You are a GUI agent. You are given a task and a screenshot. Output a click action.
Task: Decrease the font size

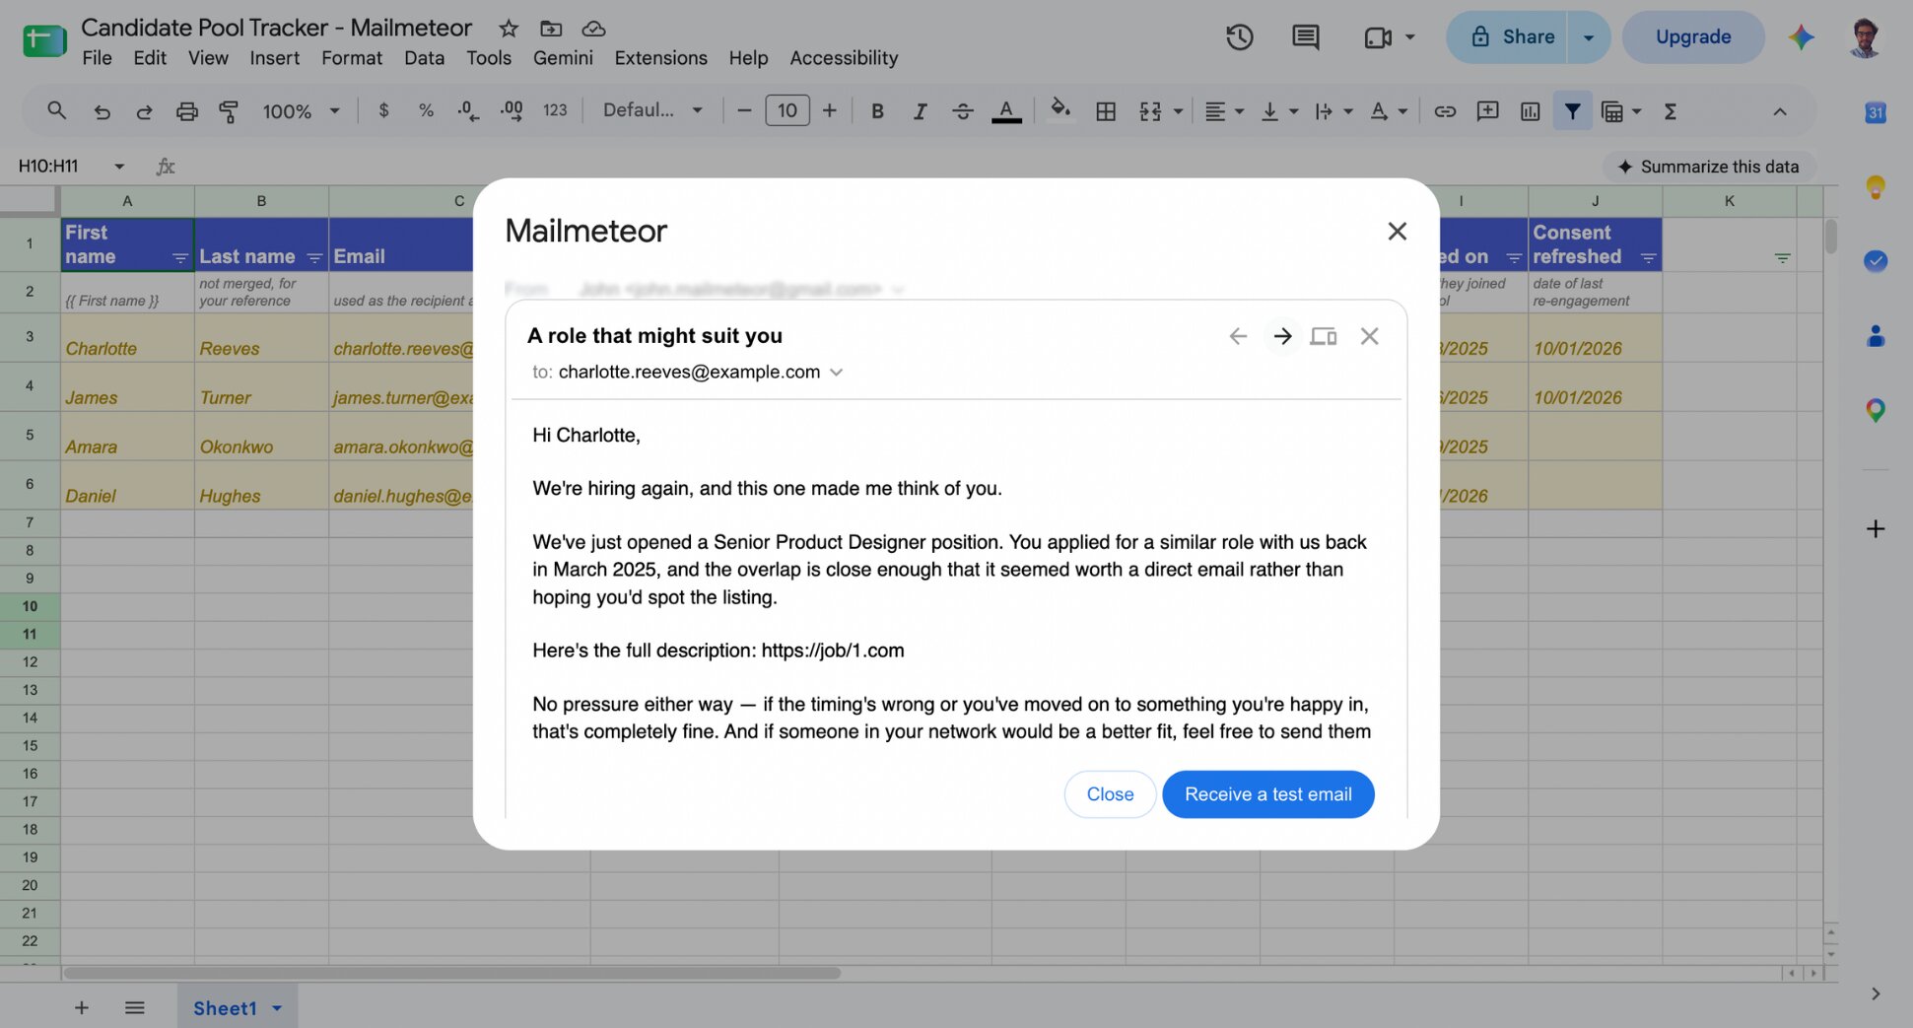[744, 111]
